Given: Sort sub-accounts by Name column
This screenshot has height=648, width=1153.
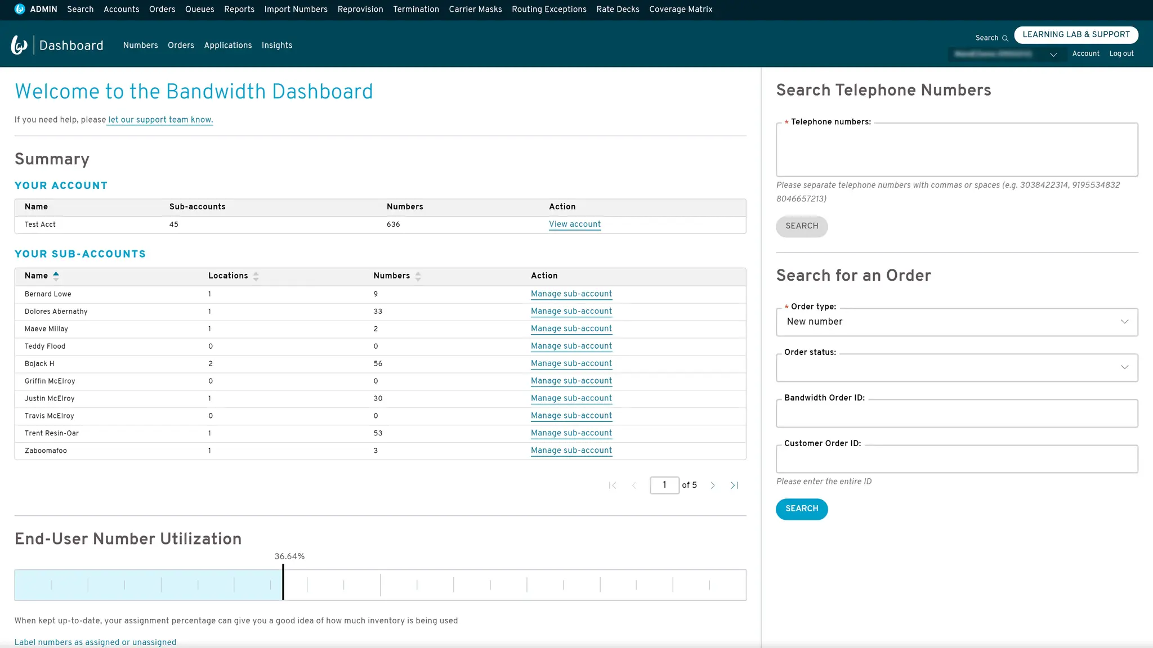Looking at the screenshot, I should [56, 276].
